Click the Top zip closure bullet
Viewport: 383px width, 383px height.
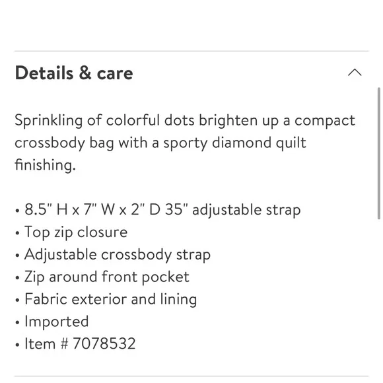[x=71, y=232]
